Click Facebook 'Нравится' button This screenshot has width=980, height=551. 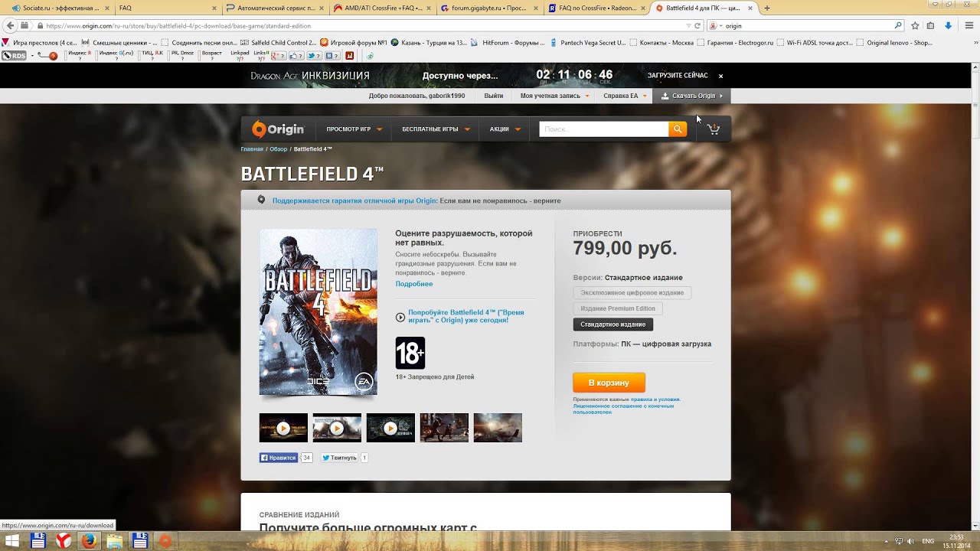pyautogui.click(x=279, y=458)
